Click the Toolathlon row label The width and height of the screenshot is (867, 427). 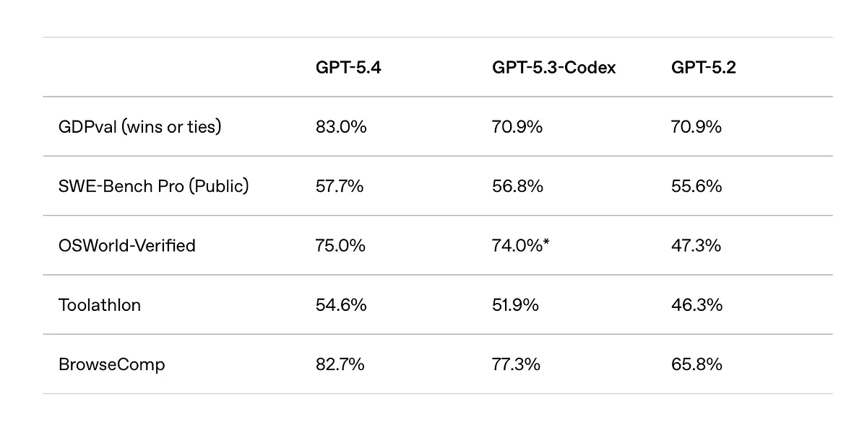point(100,305)
